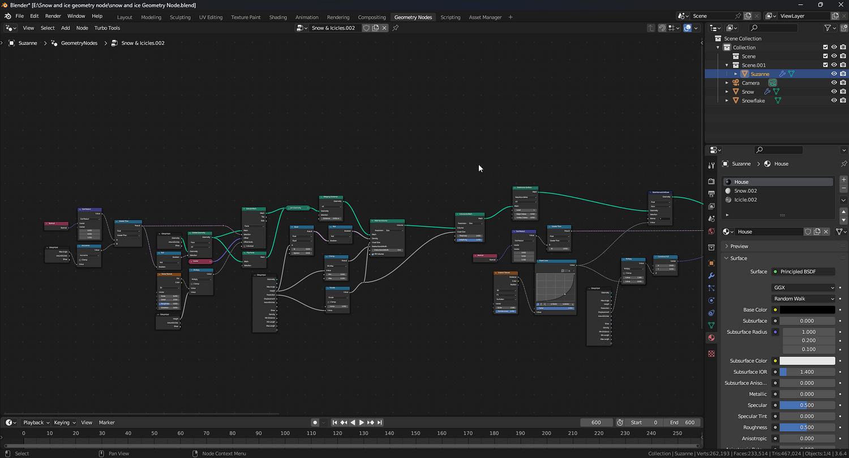Screen dimensions: 849x458
Task: Jump to timeline start frame
Action: tap(335, 422)
